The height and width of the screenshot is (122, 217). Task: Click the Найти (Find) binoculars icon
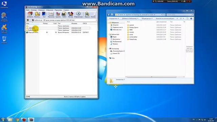[64, 15]
